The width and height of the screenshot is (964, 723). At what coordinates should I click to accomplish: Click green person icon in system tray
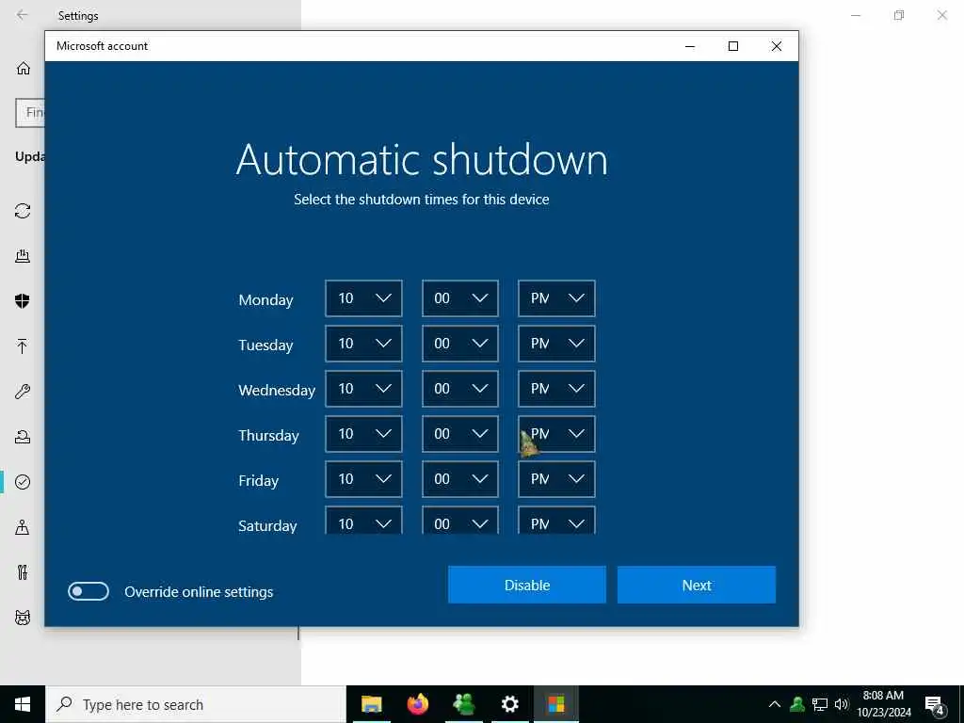tap(797, 704)
